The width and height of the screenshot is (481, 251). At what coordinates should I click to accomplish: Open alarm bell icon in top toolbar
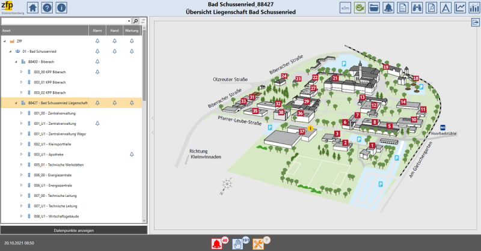(388, 8)
